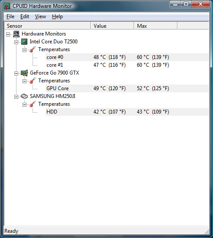The image size is (213, 238).
Task: Collapse the Hardware Monitors root node
Action: (8, 34)
